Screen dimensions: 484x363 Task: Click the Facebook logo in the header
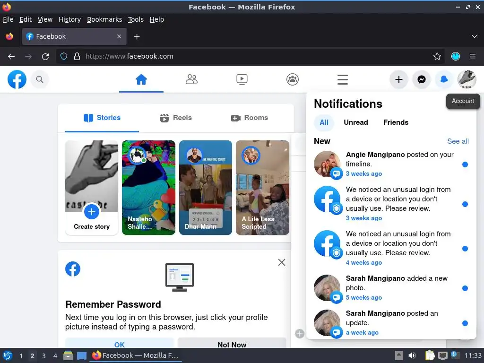pos(17,79)
